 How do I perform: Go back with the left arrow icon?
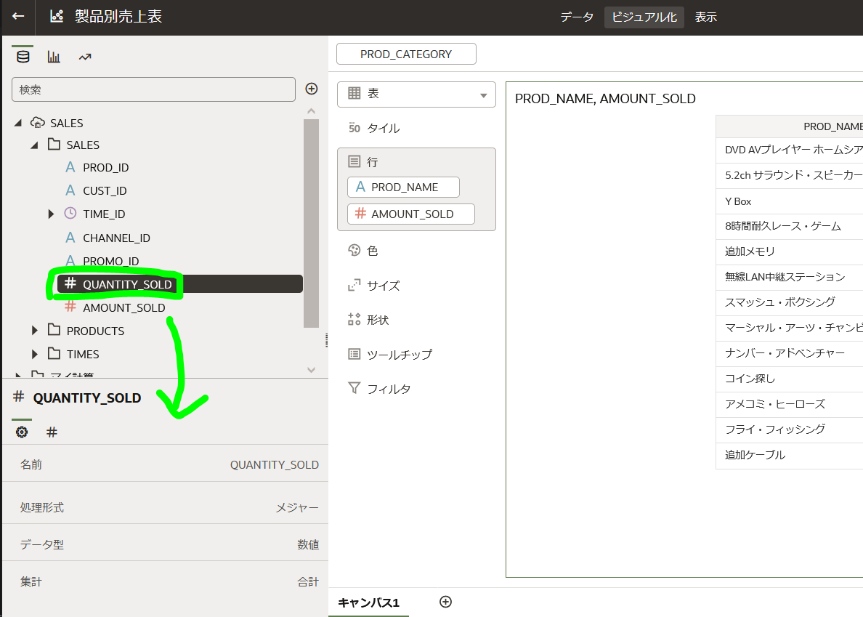[x=18, y=16]
